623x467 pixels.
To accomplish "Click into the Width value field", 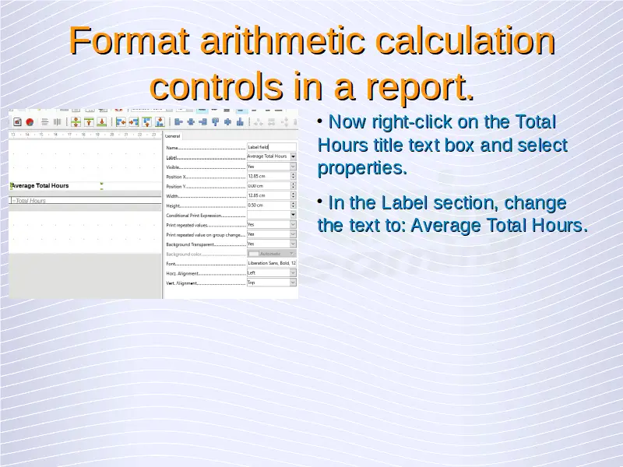I will point(268,195).
